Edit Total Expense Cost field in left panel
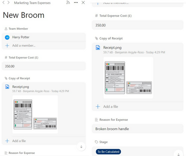Viewport: 186px width, 156px height. pos(44,66)
